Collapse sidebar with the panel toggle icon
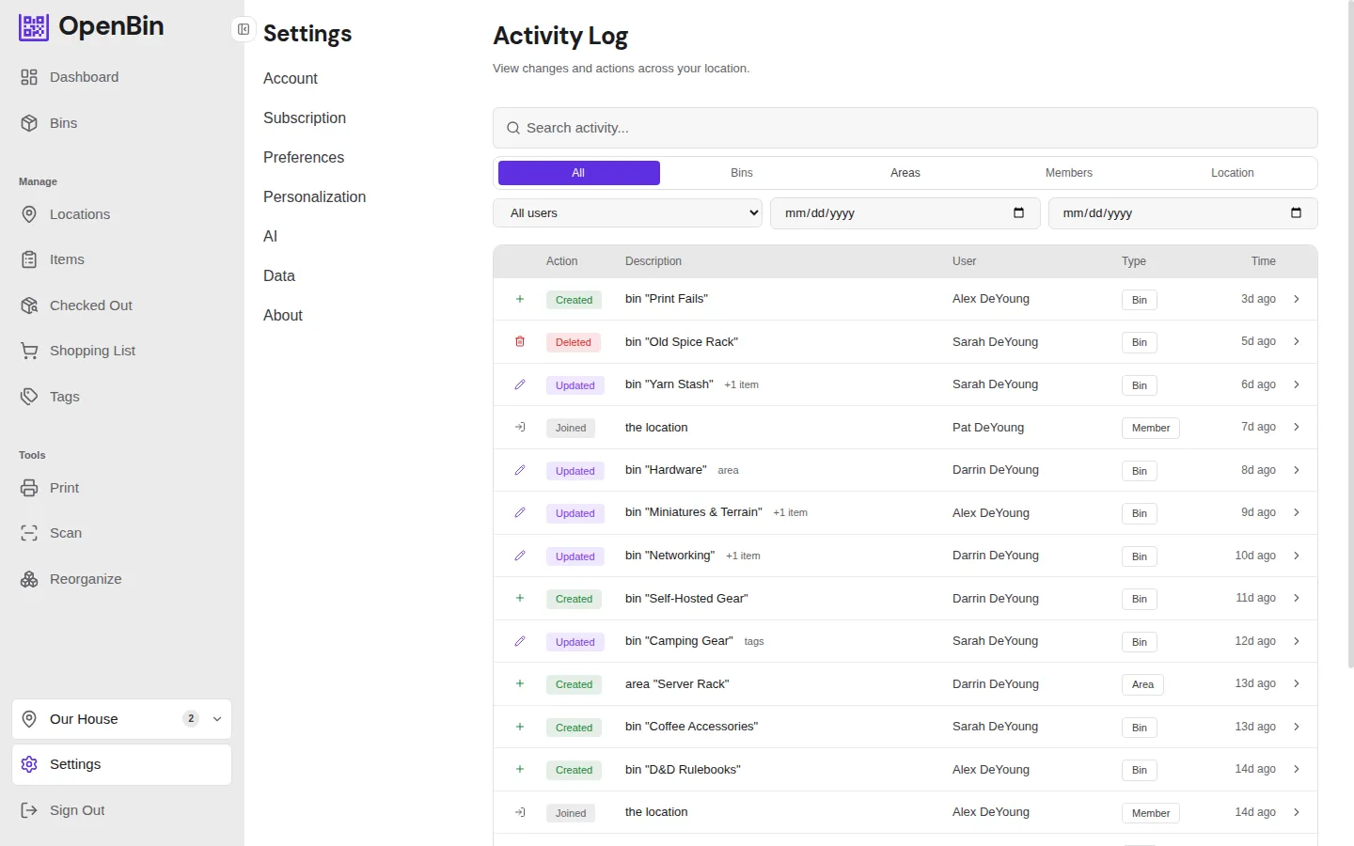Viewport: 1354px width, 846px height. click(x=244, y=29)
